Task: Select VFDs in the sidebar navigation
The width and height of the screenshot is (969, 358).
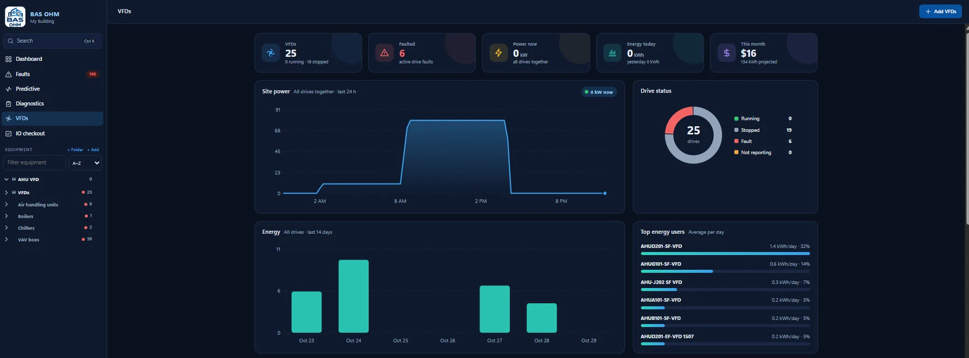Action: tap(53, 118)
